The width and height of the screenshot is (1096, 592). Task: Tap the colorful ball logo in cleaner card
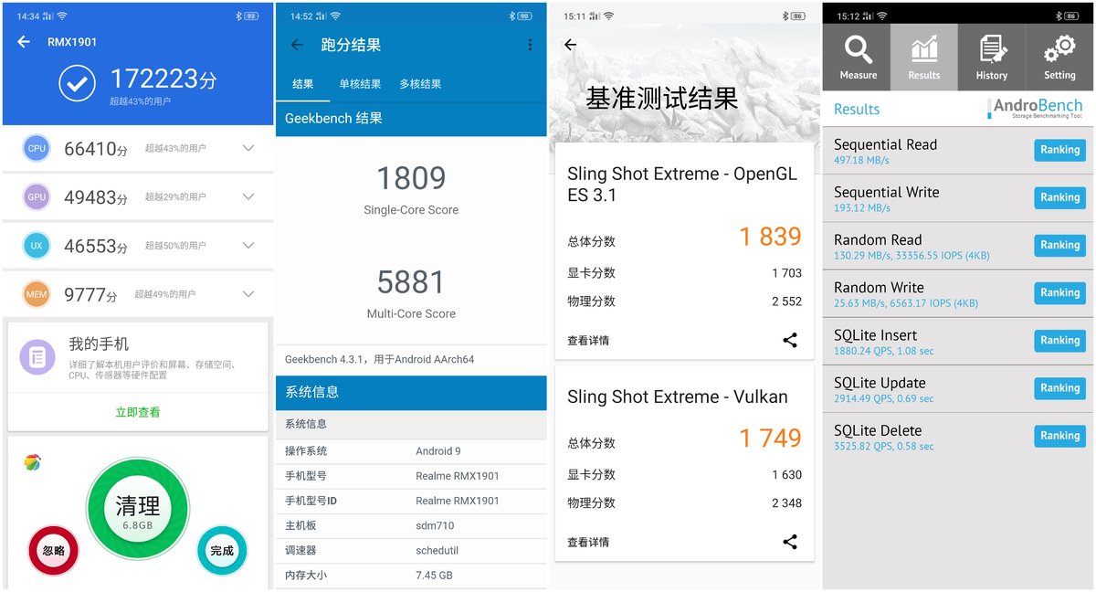[x=32, y=463]
